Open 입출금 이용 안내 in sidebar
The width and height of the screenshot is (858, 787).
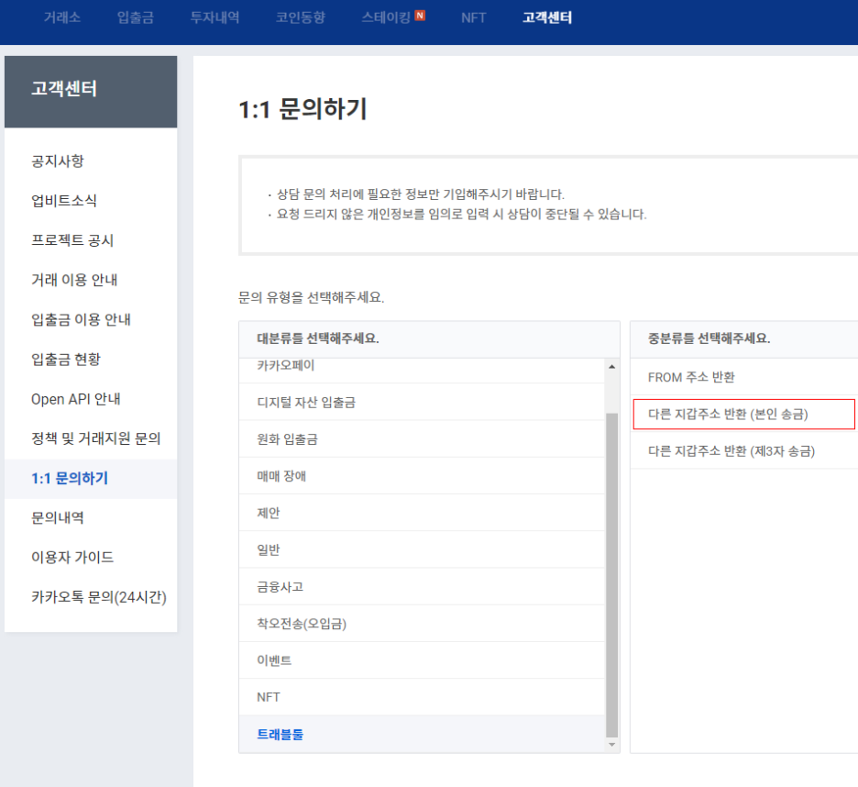tap(81, 319)
